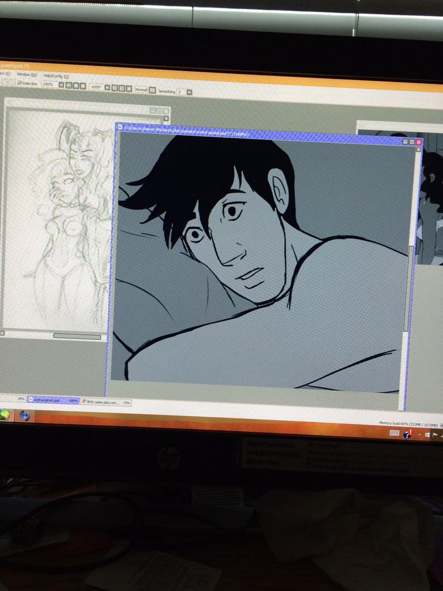Click the sketch window corner button below maximize

click(166, 119)
